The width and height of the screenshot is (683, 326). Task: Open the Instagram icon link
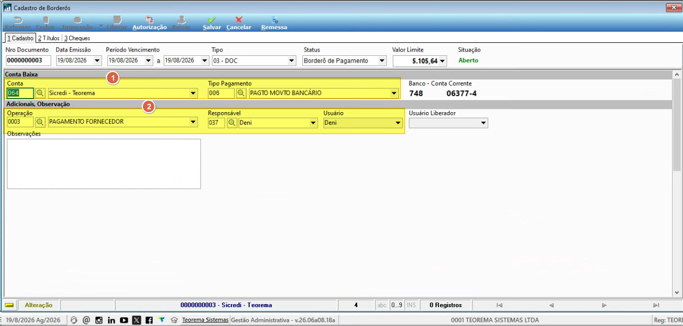(x=99, y=320)
